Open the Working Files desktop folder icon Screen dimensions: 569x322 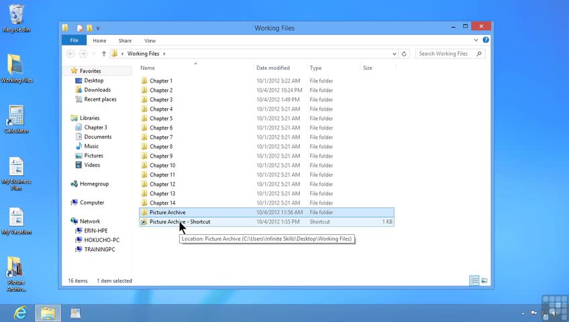click(16, 69)
